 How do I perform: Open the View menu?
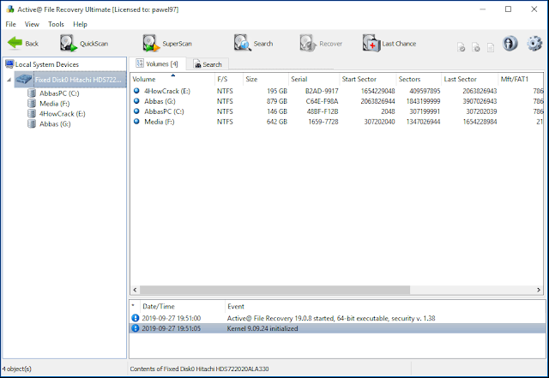click(32, 24)
